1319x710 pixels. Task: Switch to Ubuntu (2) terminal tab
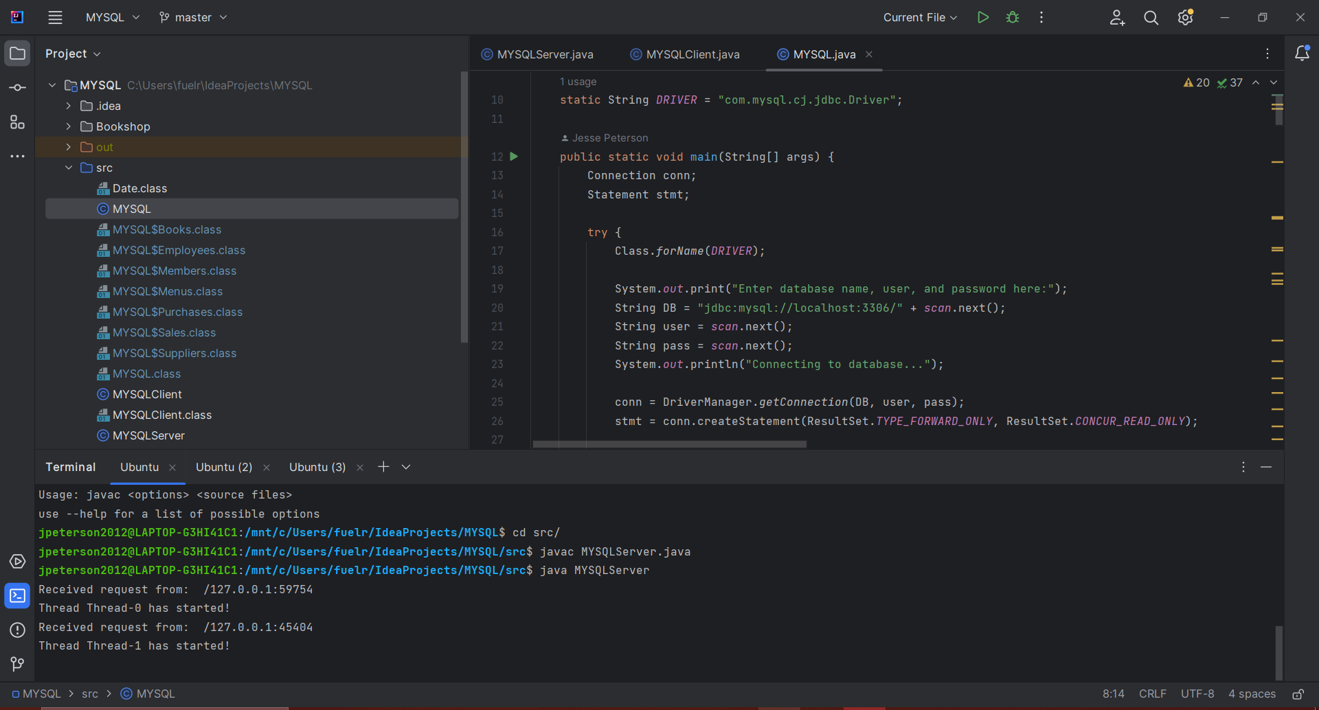pos(224,468)
